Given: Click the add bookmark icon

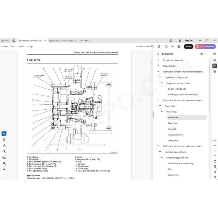Looking at the screenshot, I should click(201, 54).
